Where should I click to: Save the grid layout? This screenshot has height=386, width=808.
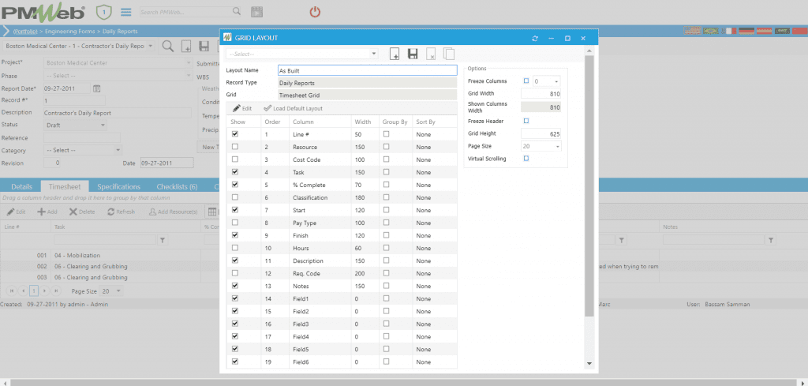[413, 54]
